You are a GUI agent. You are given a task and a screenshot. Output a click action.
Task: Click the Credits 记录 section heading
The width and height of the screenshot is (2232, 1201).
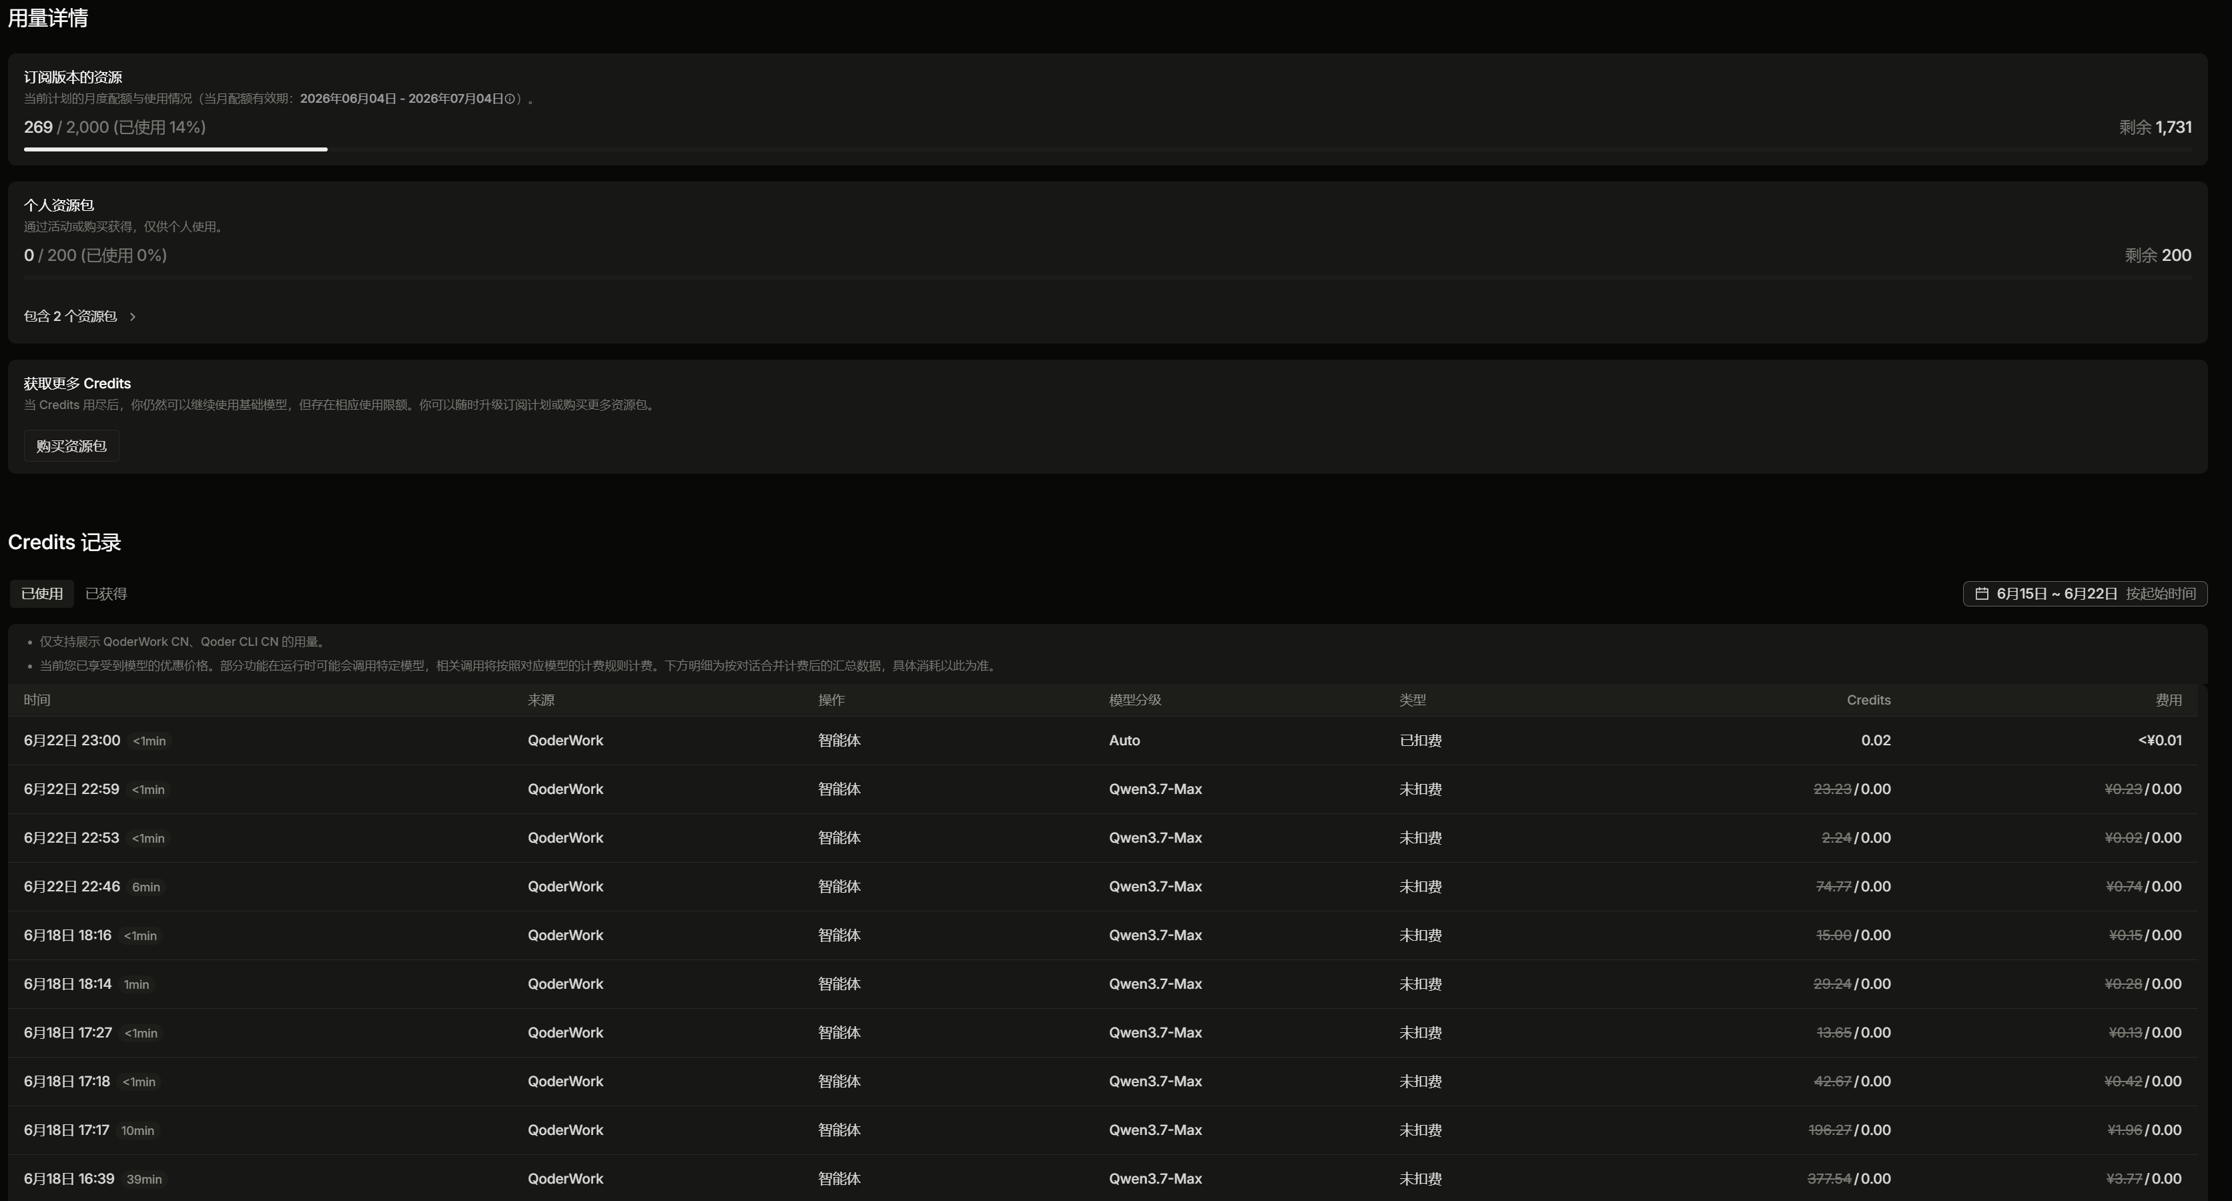coord(64,542)
